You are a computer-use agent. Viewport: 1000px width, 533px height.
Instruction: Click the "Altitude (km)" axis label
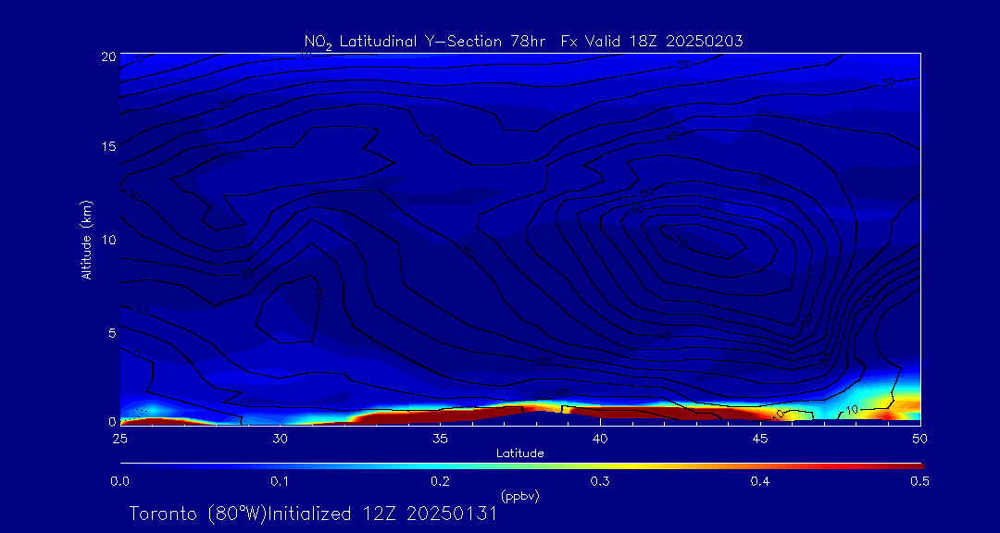click(x=87, y=238)
